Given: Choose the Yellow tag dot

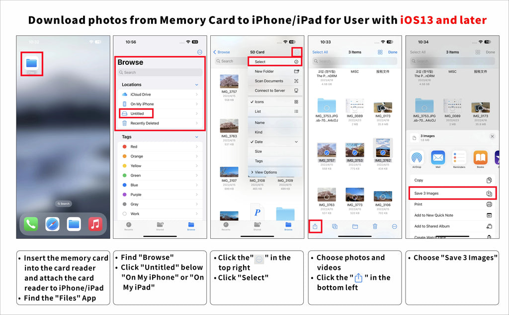Looking at the screenshot, I should (x=124, y=166).
